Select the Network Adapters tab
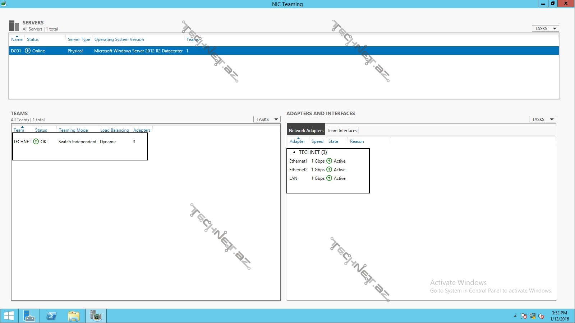The height and width of the screenshot is (323, 575). pos(306,131)
